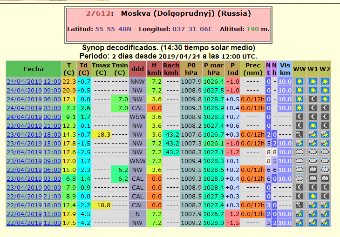Click W2 partly cloudy icon in 22/04/2019 12:00 row
340x237 pixels.
point(325,223)
